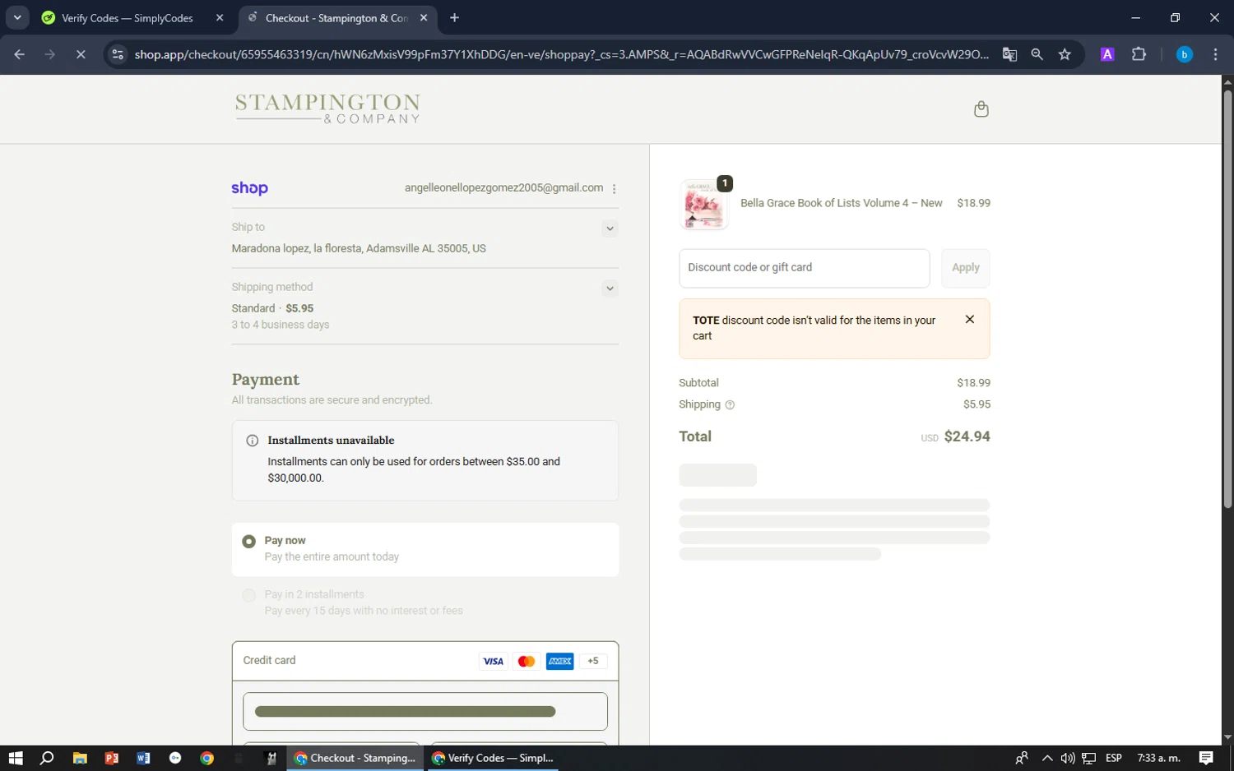Switch to Verify Codes taskbar window
The height and width of the screenshot is (771, 1234).
coord(492,758)
